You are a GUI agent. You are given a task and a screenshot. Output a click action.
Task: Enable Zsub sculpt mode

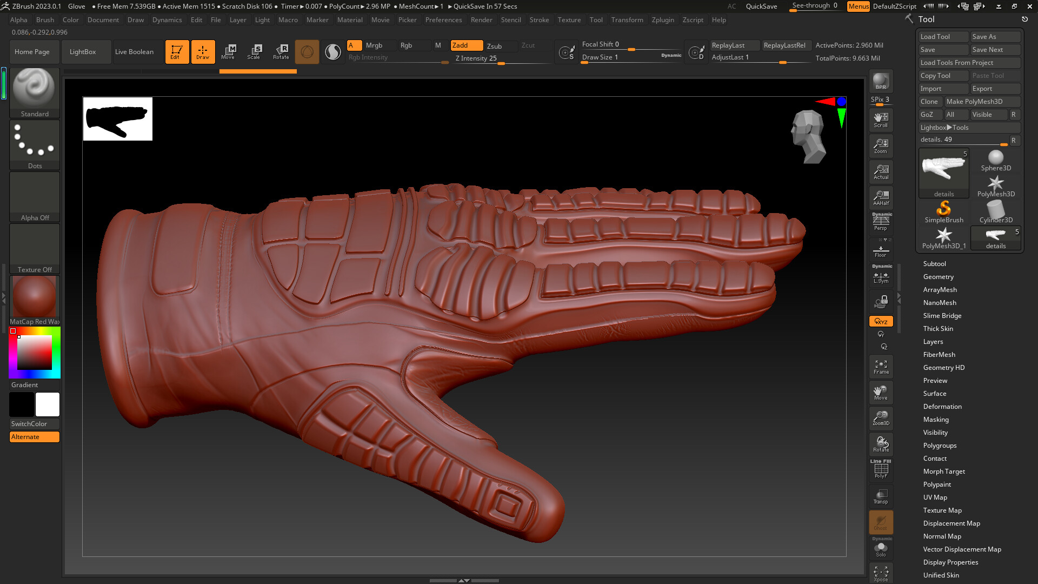click(x=494, y=46)
